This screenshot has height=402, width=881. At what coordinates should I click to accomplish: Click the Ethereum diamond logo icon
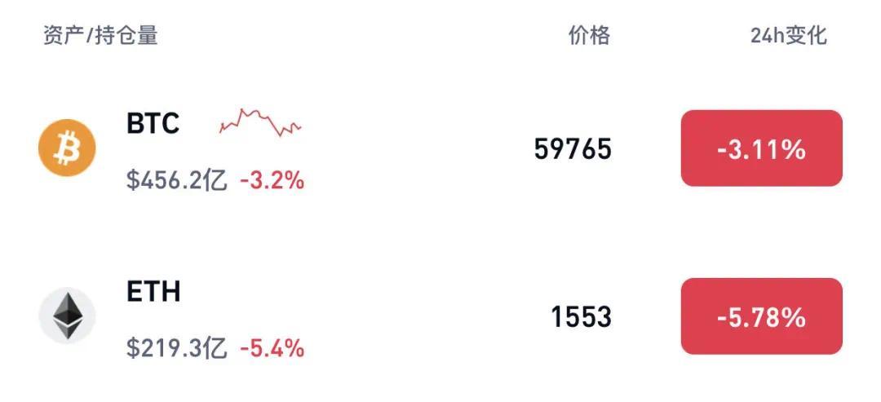pos(67,316)
